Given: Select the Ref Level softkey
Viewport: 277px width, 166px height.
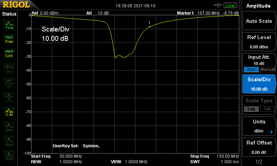Looking at the screenshot, I should [x=259, y=42].
